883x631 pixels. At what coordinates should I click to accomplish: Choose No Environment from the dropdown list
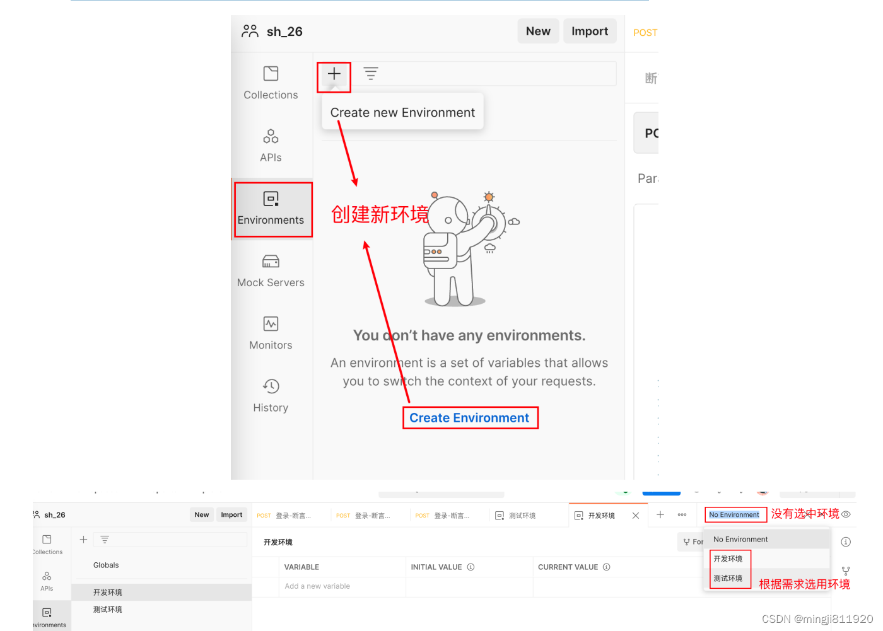coord(767,540)
